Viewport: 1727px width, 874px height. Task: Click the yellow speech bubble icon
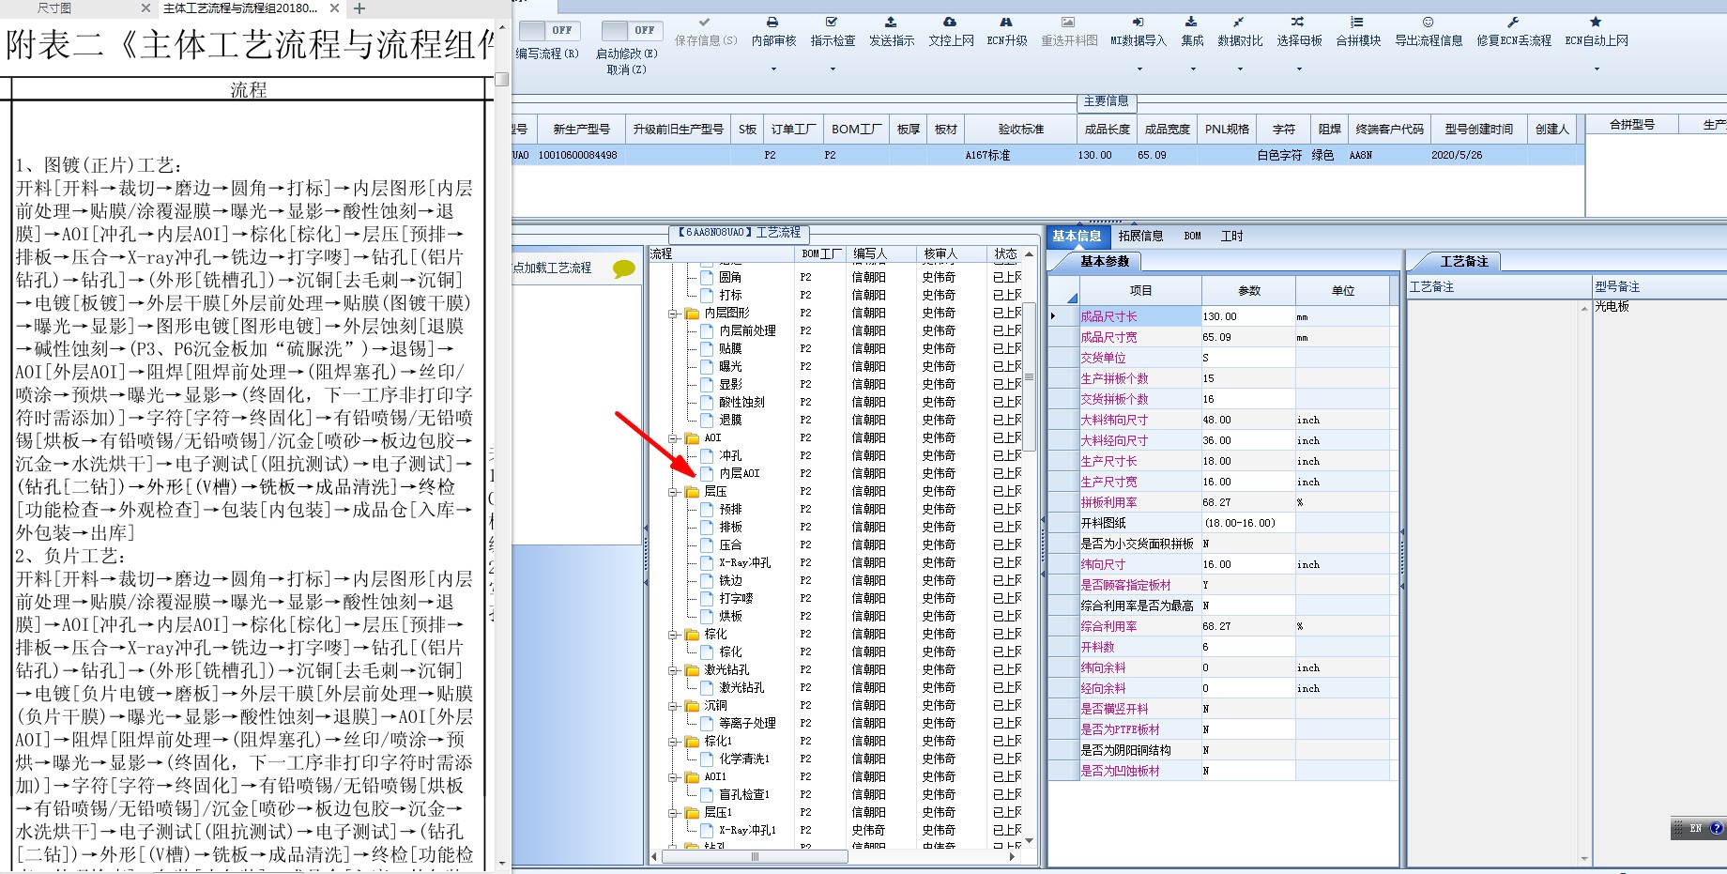click(624, 269)
